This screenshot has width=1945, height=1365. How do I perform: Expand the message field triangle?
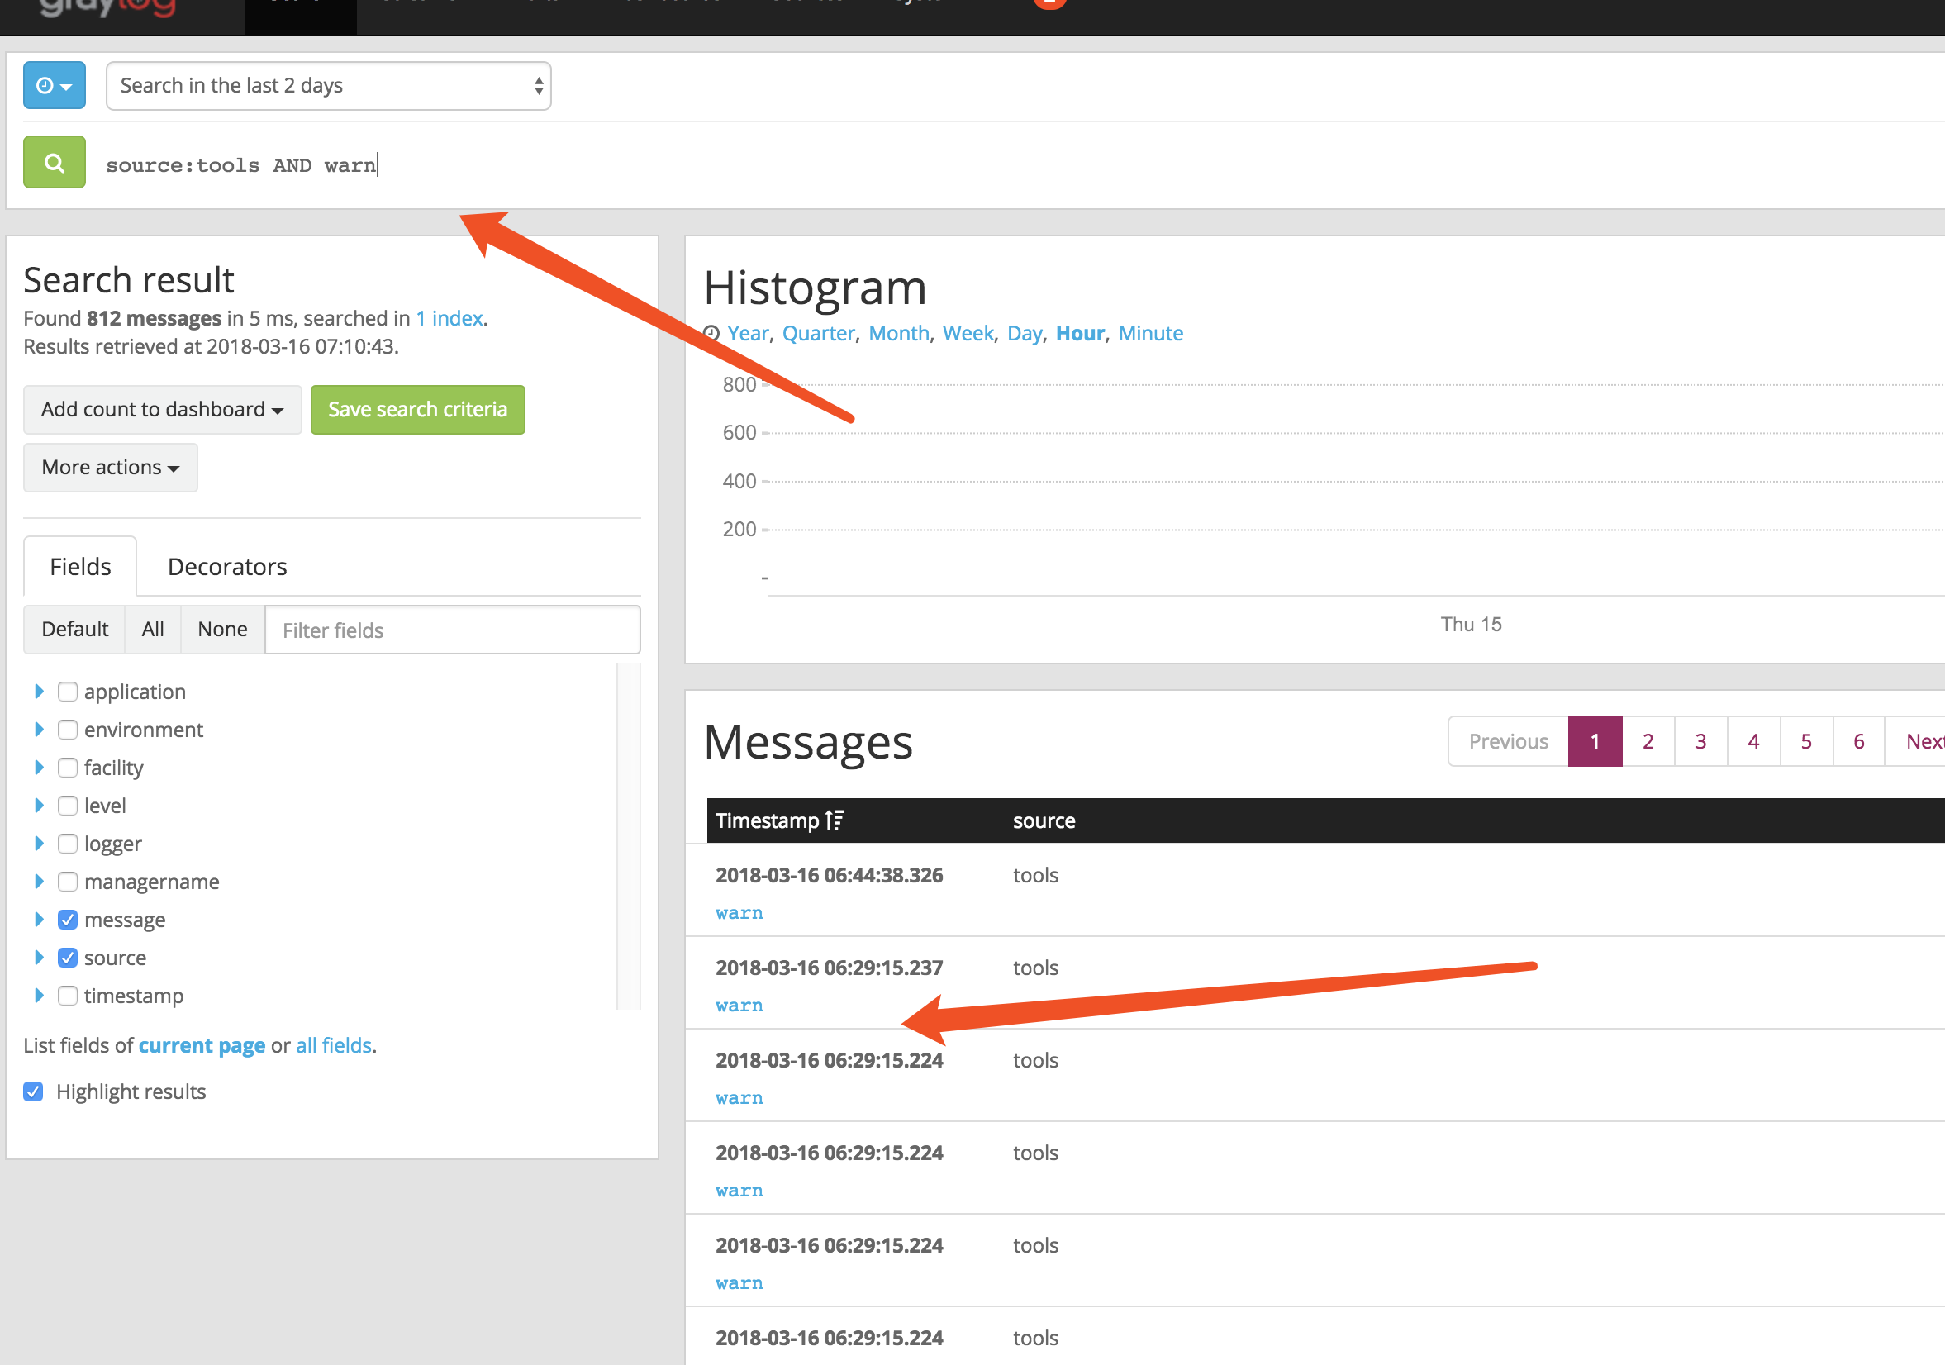(x=39, y=920)
